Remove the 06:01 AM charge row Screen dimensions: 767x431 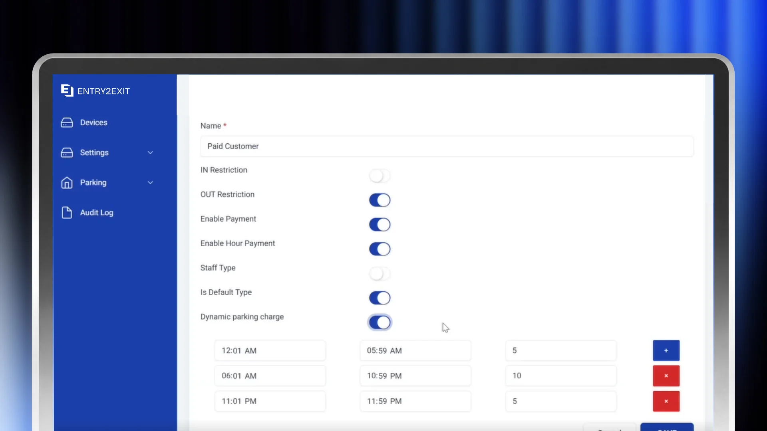coord(666,376)
